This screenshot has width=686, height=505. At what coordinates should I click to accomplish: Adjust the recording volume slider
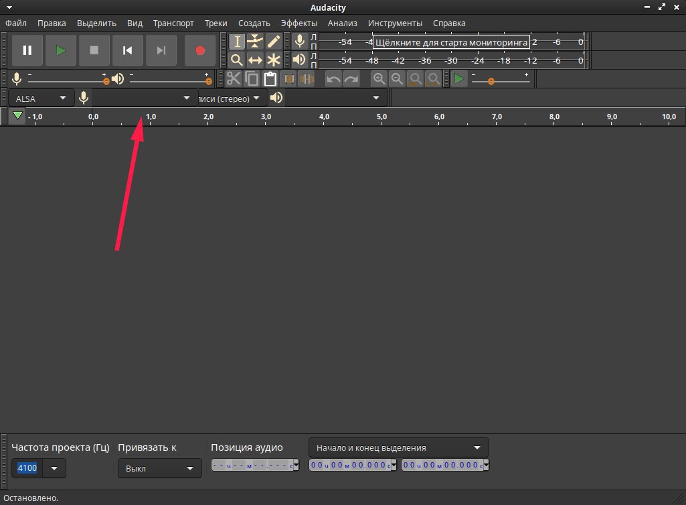point(67,81)
